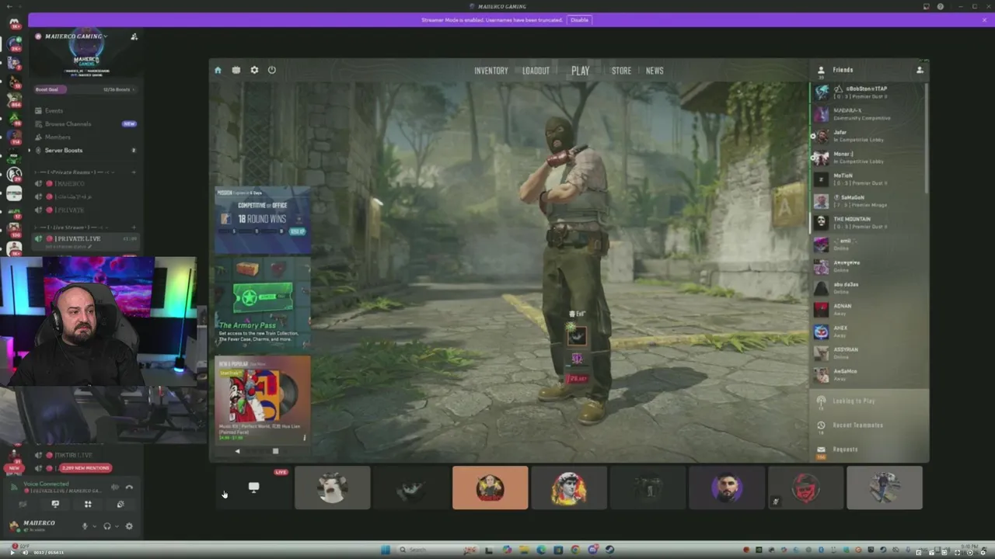Play the video with play button

pyautogui.click(x=14, y=552)
